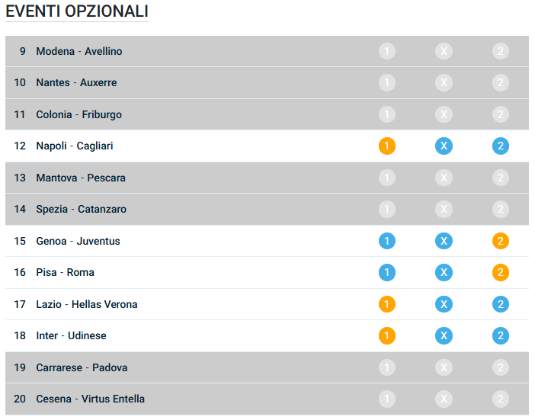Click the Modena - Avellino match row
535x420 pixels.
point(79,51)
